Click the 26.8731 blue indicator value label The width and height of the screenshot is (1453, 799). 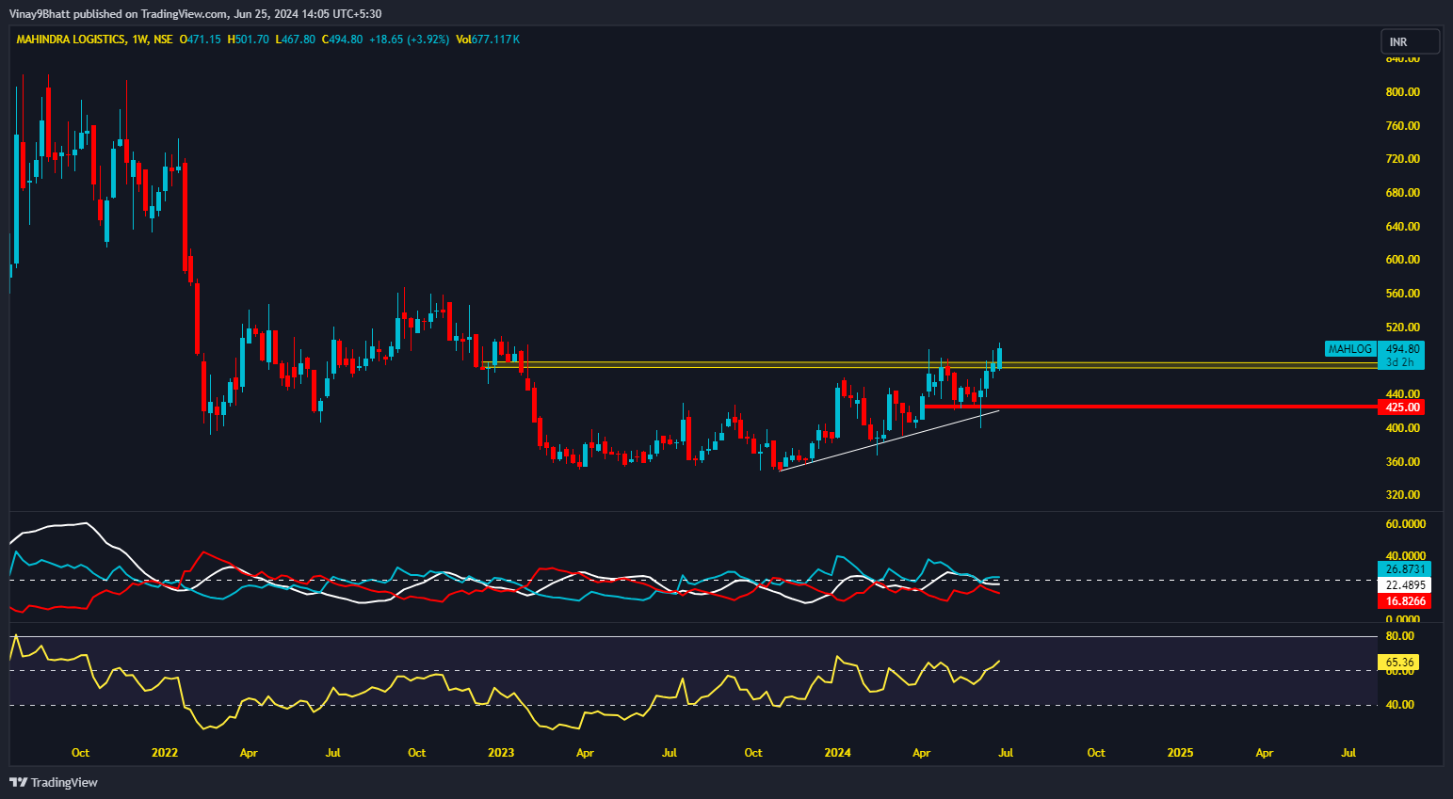point(1404,569)
